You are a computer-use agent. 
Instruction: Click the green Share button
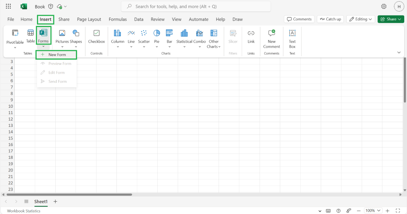pyautogui.click(x=391, y=19)
